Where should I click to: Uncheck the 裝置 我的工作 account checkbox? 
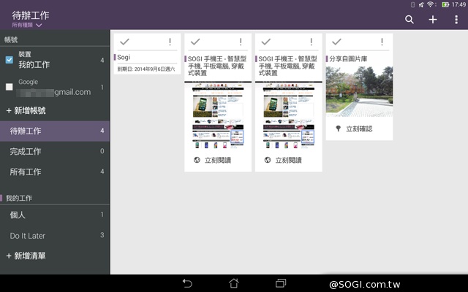(10, 60)
